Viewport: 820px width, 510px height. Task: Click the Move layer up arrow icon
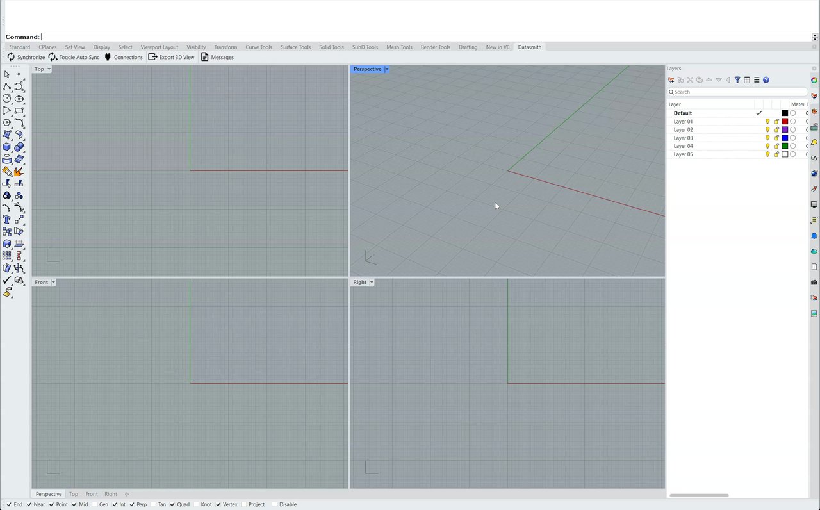point(709,80)
